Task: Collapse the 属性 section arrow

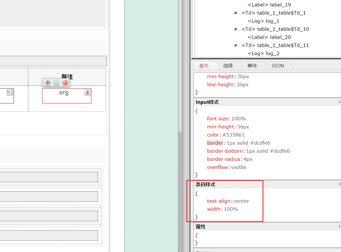Action: 339,226
